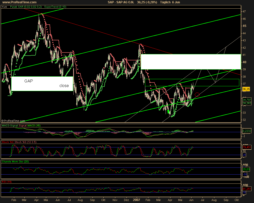The width and height of the screenshot is (254, 203).
Task: Click the current price tag 36,25
Action: pyautogui.click(x=245, y=89)
